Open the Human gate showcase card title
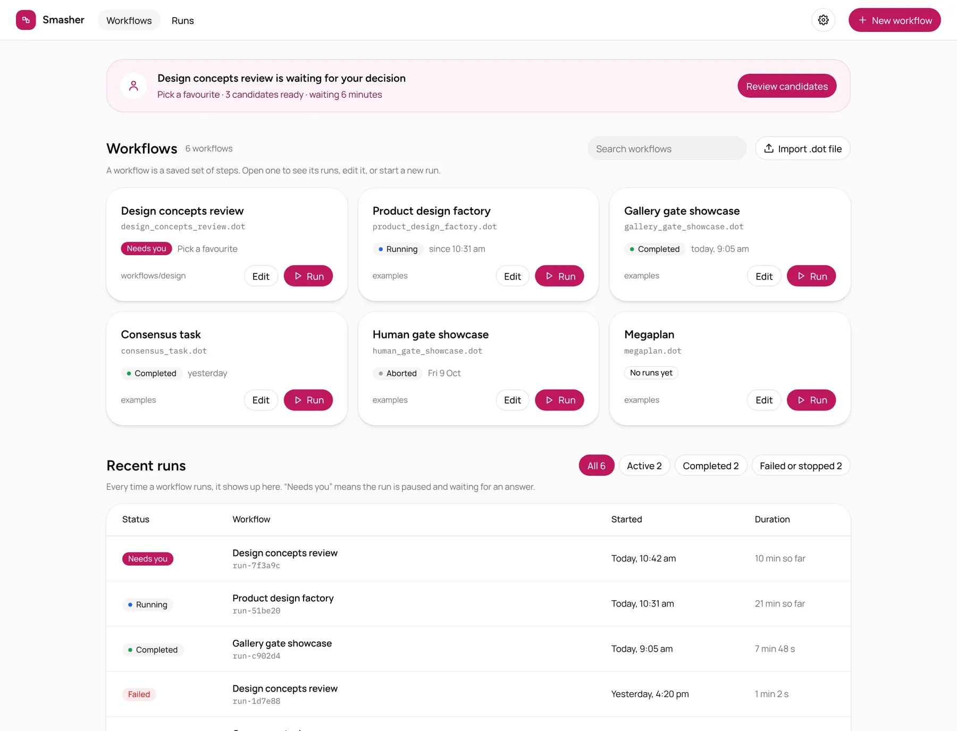This screenshot has width=957, height=731. 430,335
